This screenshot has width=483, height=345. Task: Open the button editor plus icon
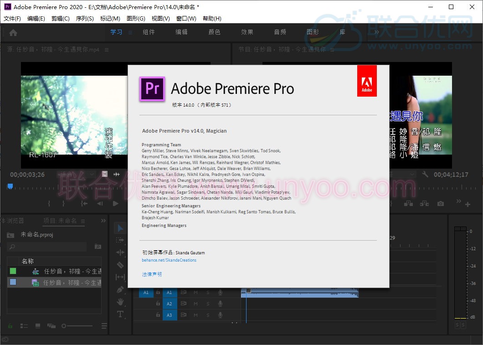click(x=468, y=204)
